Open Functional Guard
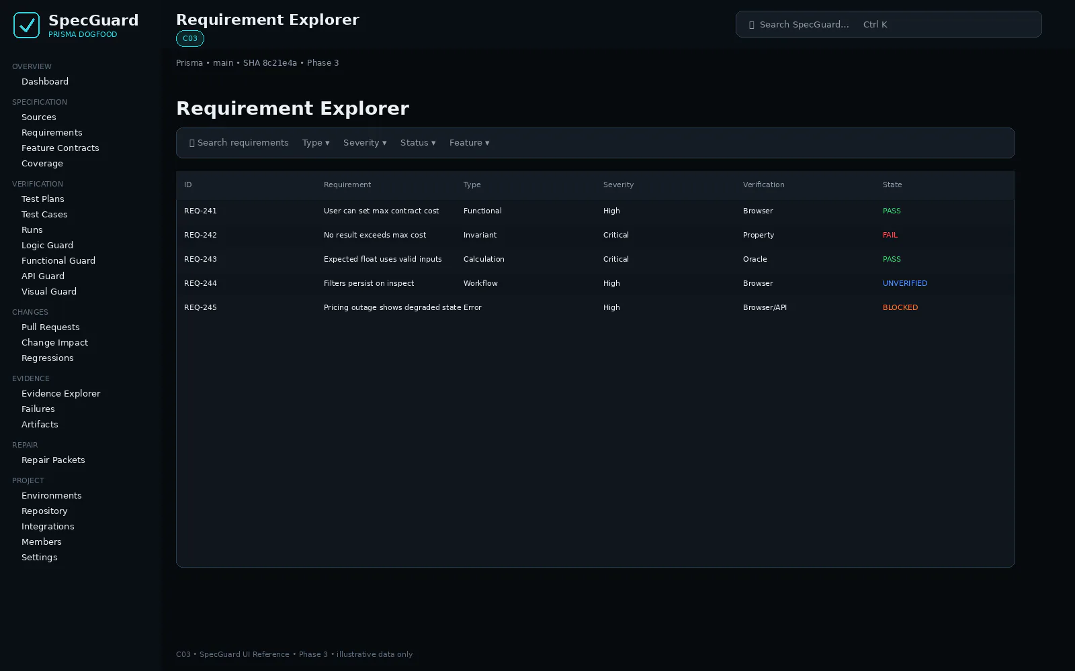Screen dimensions: 1075x671 58,260
